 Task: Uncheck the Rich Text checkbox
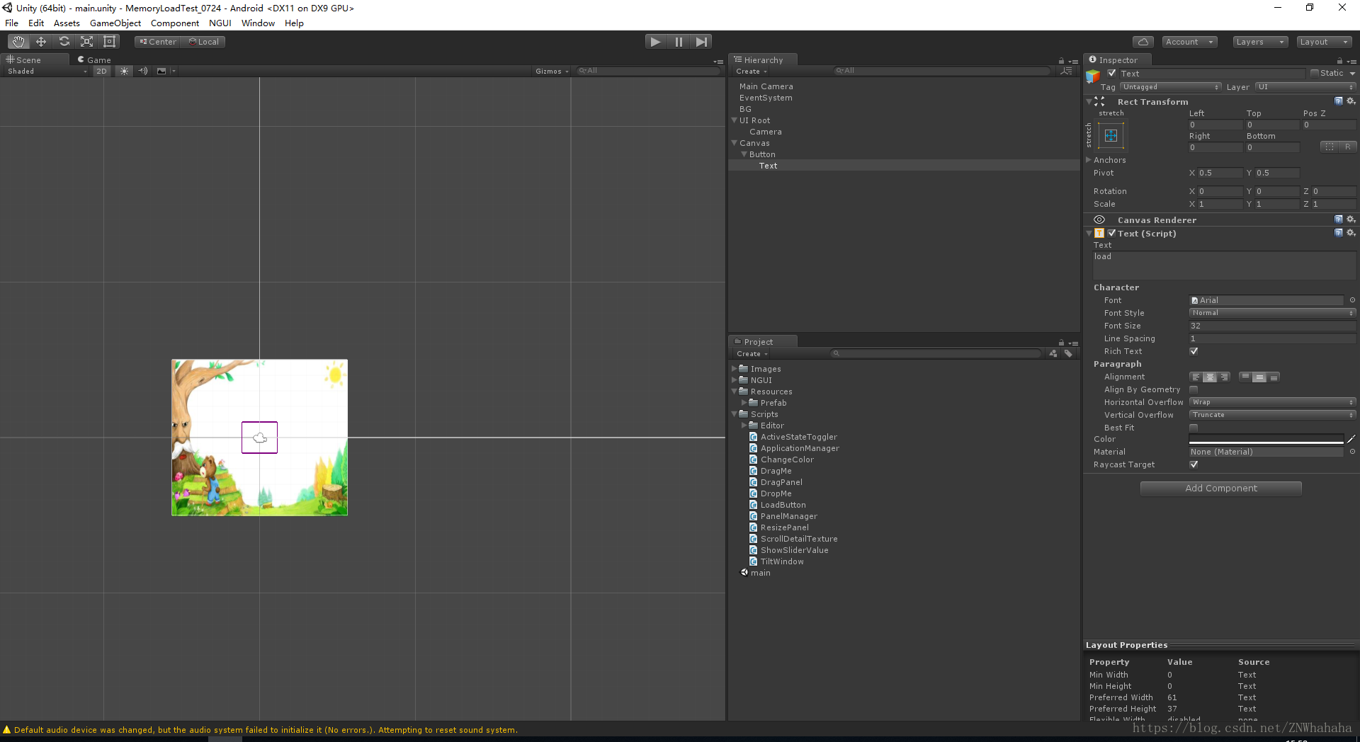(x=1194, y=351)
